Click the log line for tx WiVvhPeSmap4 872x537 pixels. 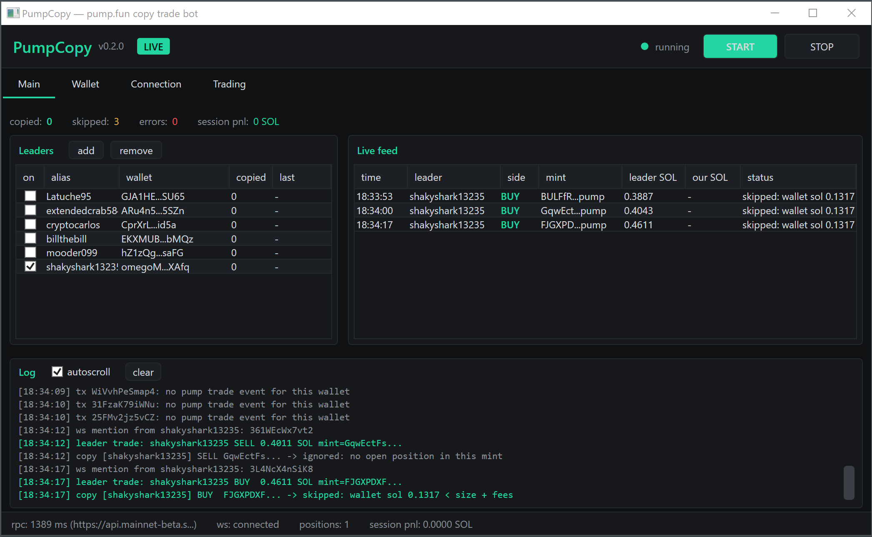coord(184,391)
